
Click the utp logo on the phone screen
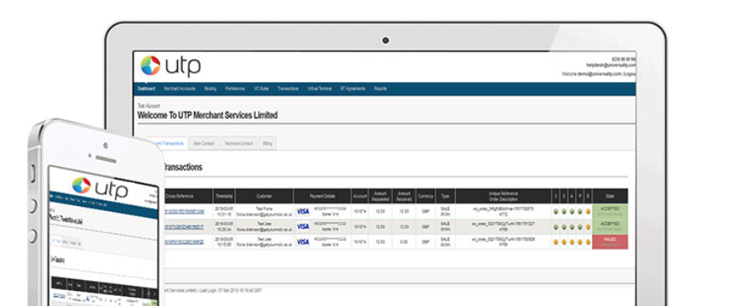[100, 188]
